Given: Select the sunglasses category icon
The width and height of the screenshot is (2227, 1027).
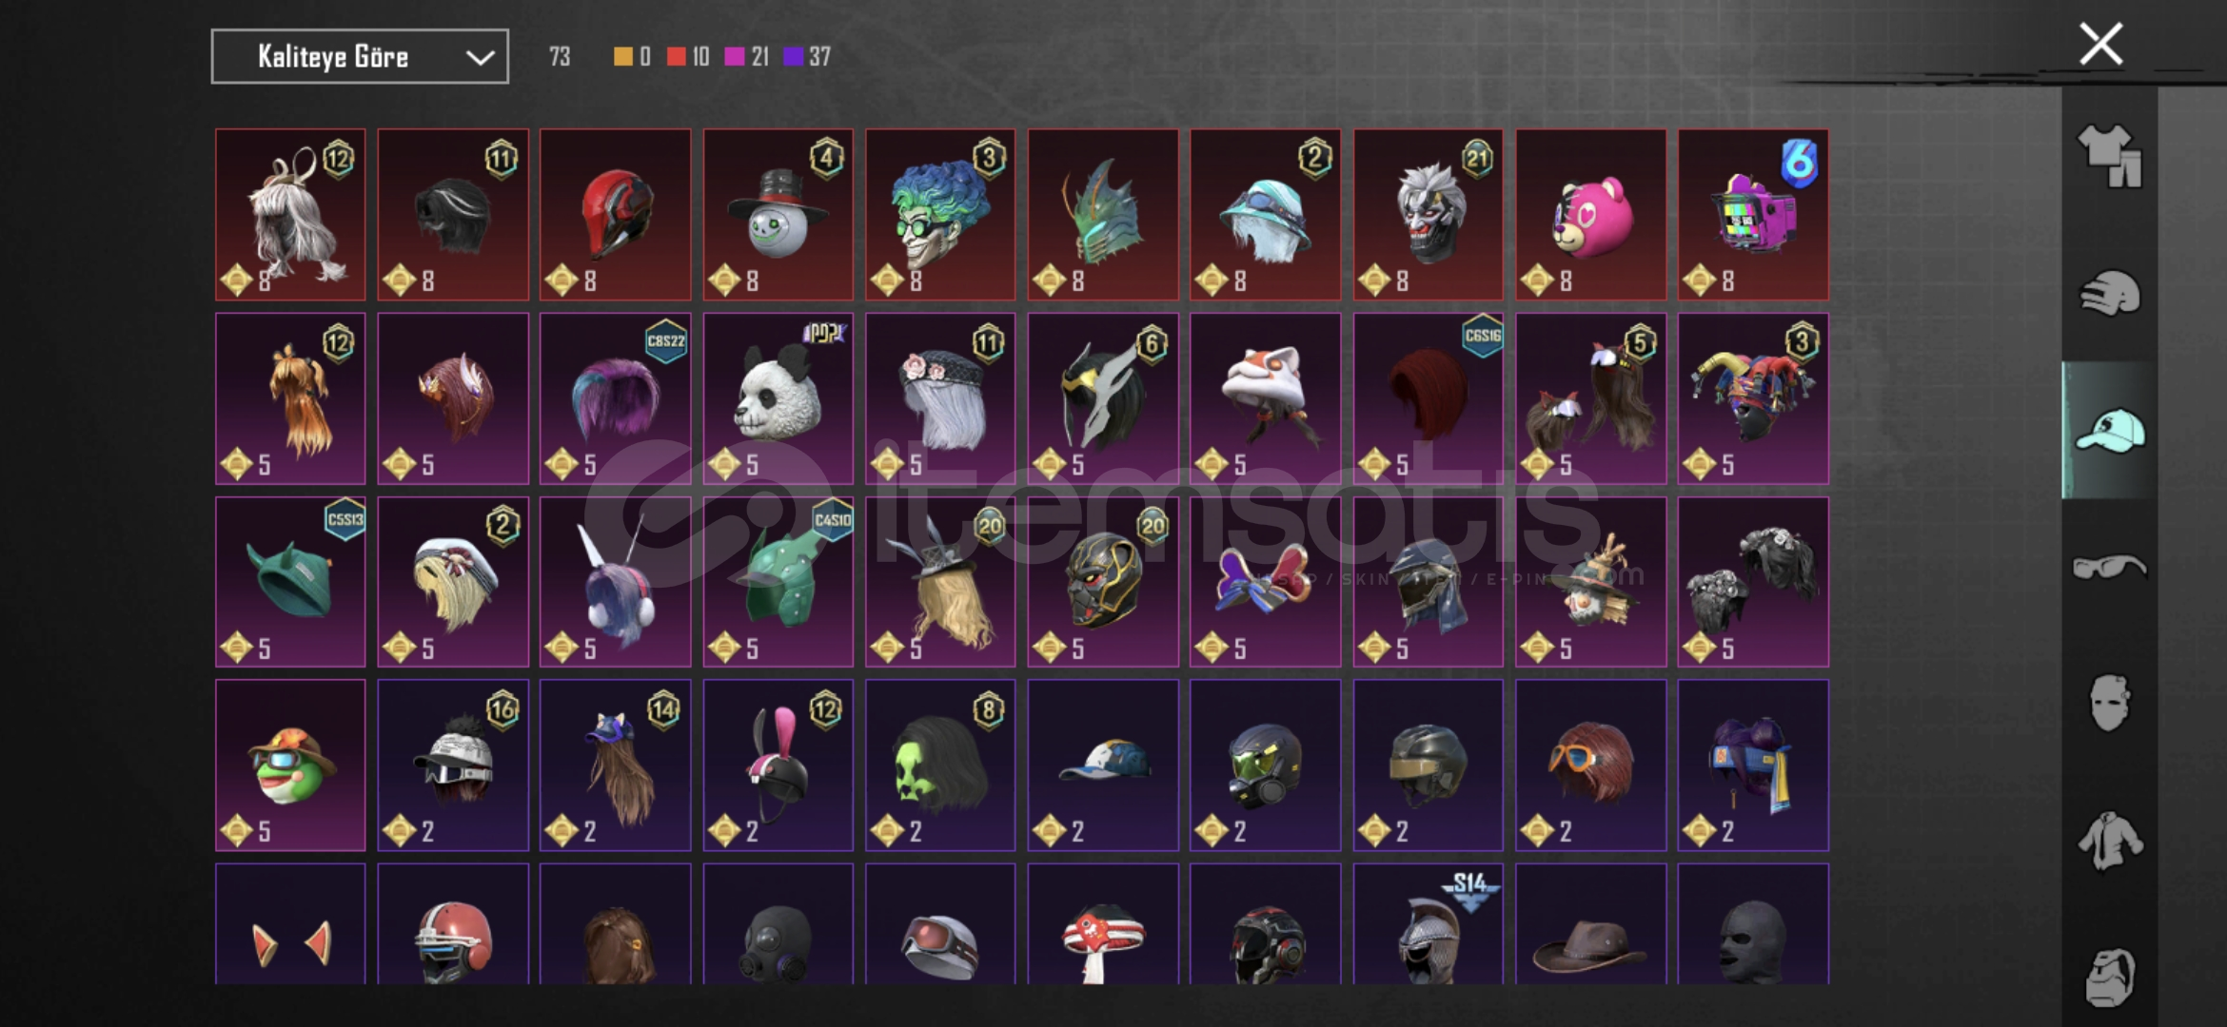Looking at the screenshot, I should pos(2109,568).
